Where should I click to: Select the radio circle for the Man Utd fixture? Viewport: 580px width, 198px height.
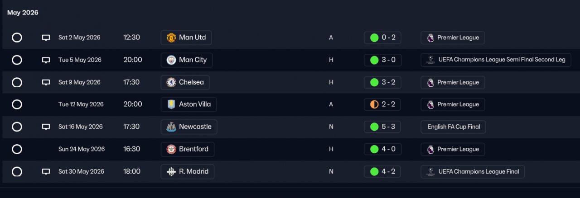click(17, 38)
